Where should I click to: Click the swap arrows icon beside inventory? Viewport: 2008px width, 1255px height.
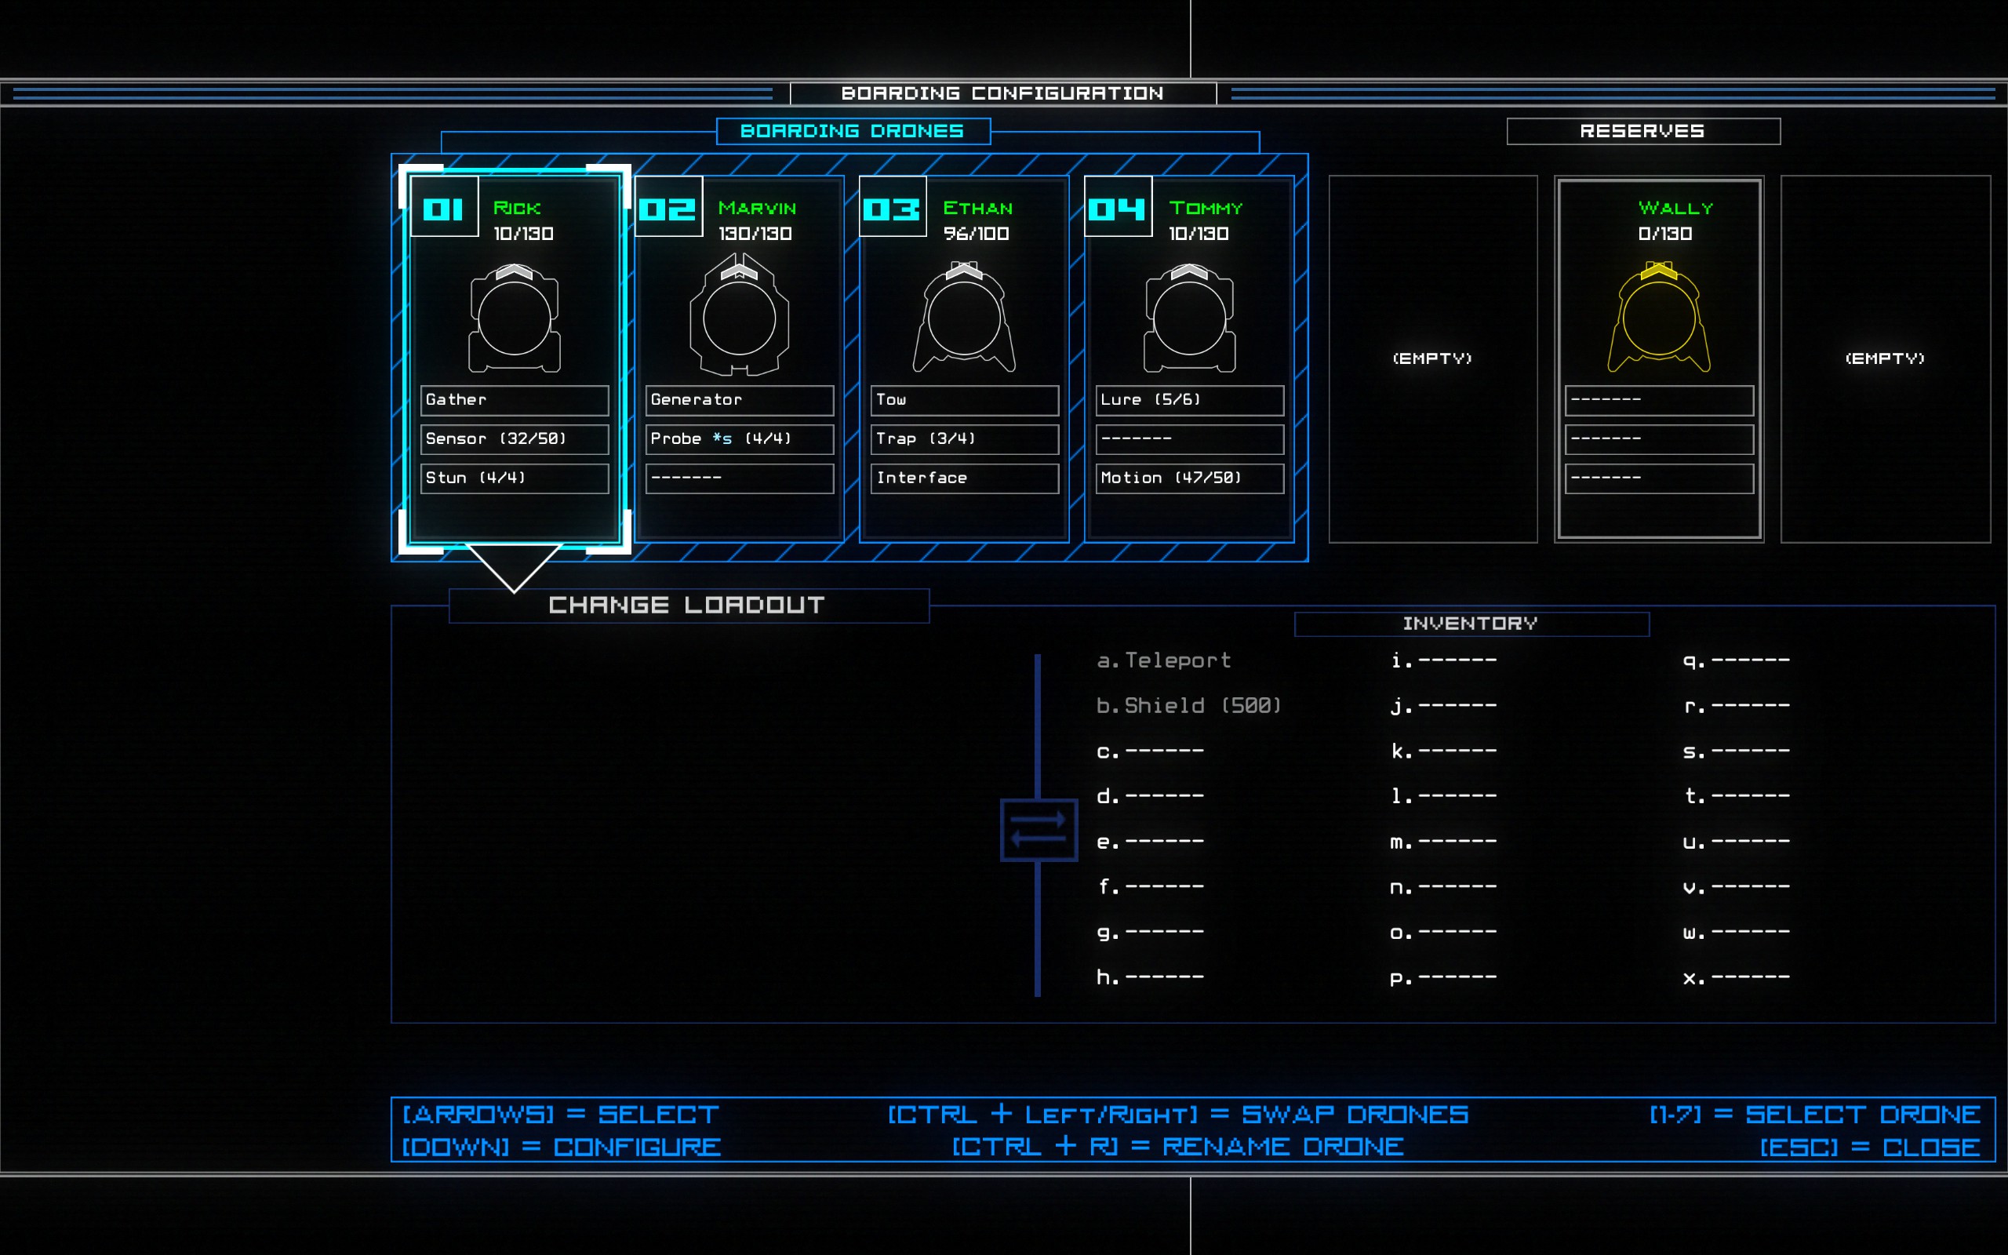point(1038,830)
